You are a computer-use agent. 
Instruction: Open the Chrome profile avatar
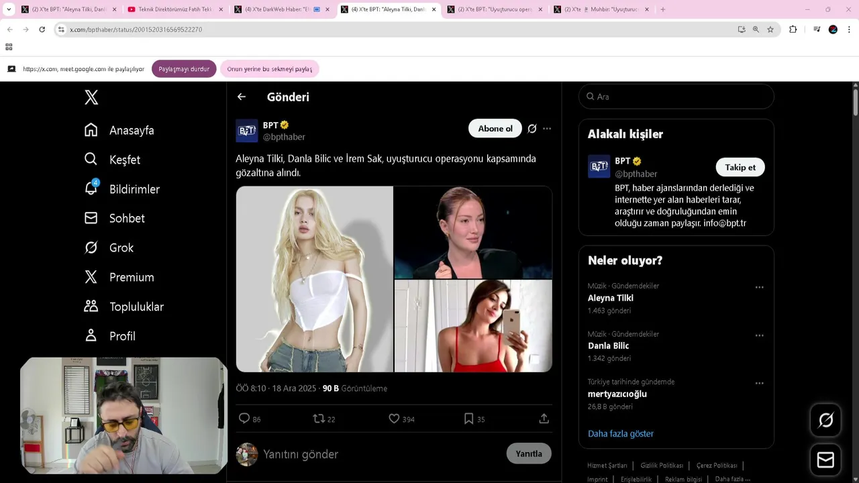833,30
